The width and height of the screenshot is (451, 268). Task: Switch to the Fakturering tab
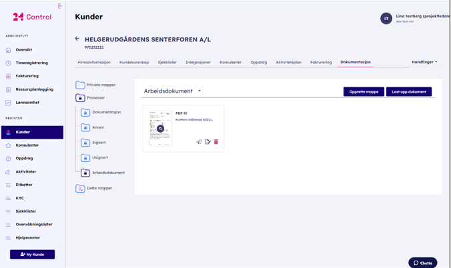coord(321,63)
